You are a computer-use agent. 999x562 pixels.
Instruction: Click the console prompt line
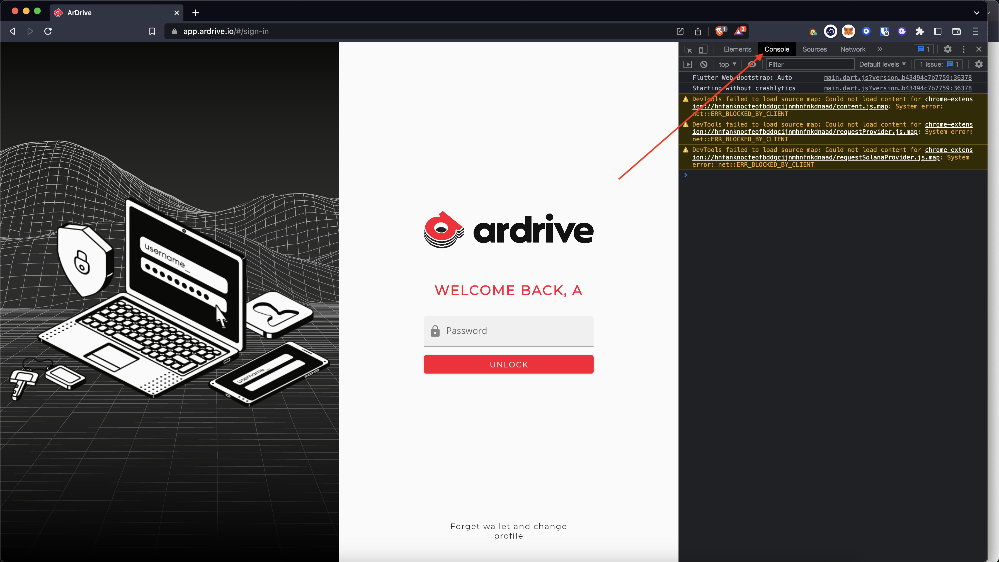[x=833, y=175]
